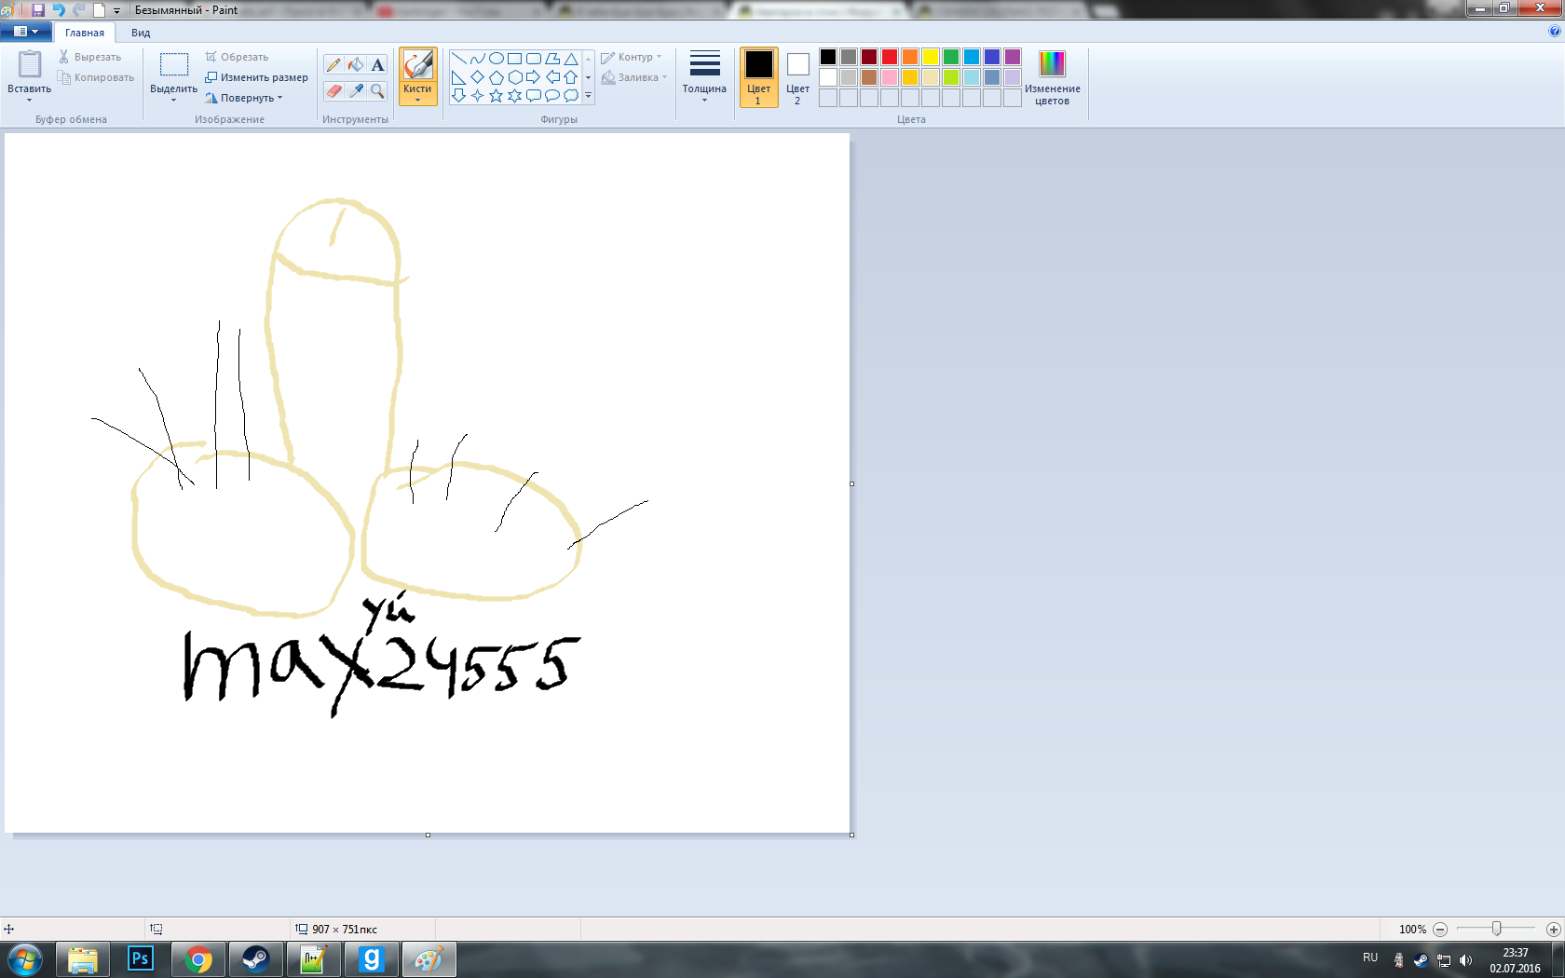The height and width of the screenshot is (978, 1565).
Task: Open the Толщина line thickness dropdown
Action: [704, 76]
